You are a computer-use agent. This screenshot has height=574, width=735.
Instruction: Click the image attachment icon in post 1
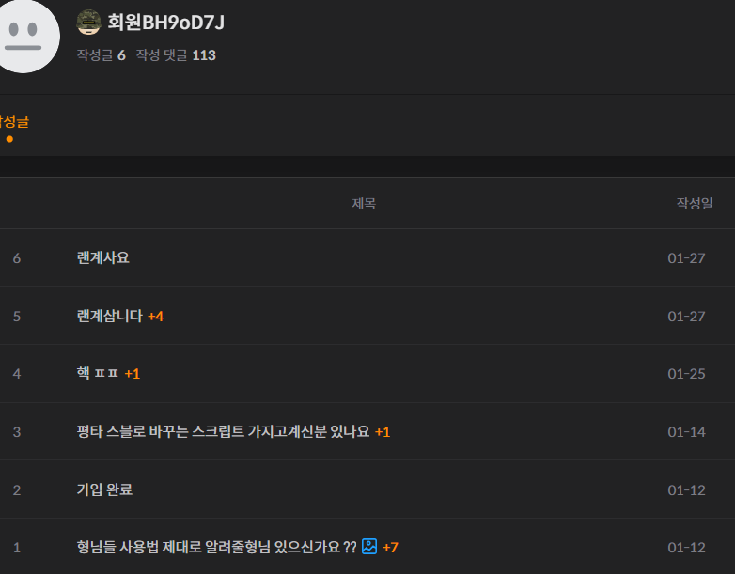[x=369, y=547]
